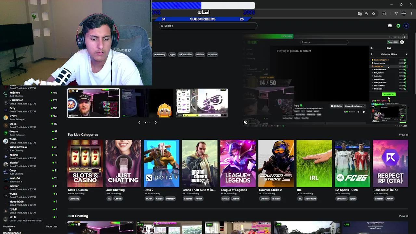This screenshot has height=234, width=416.
Task: Collapse the sidebar with Show Less
Action: pyautogui.click(x=52, y=227)
